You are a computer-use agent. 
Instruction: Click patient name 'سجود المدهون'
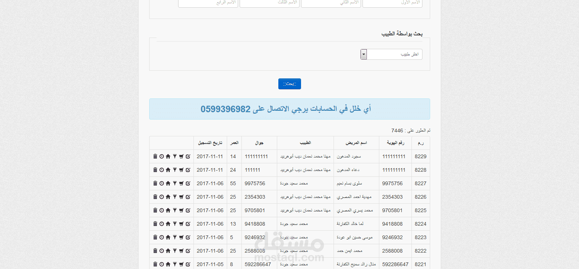pyautogui.click(x=349, y=156)
